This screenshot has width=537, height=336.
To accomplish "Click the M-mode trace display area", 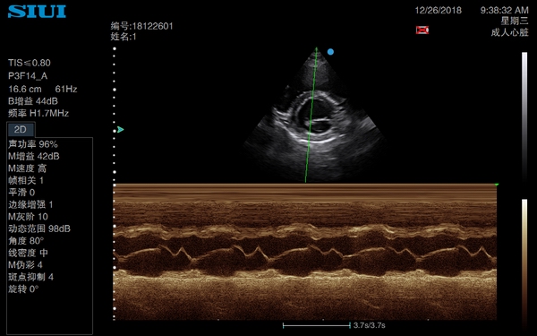I will 305,252.
